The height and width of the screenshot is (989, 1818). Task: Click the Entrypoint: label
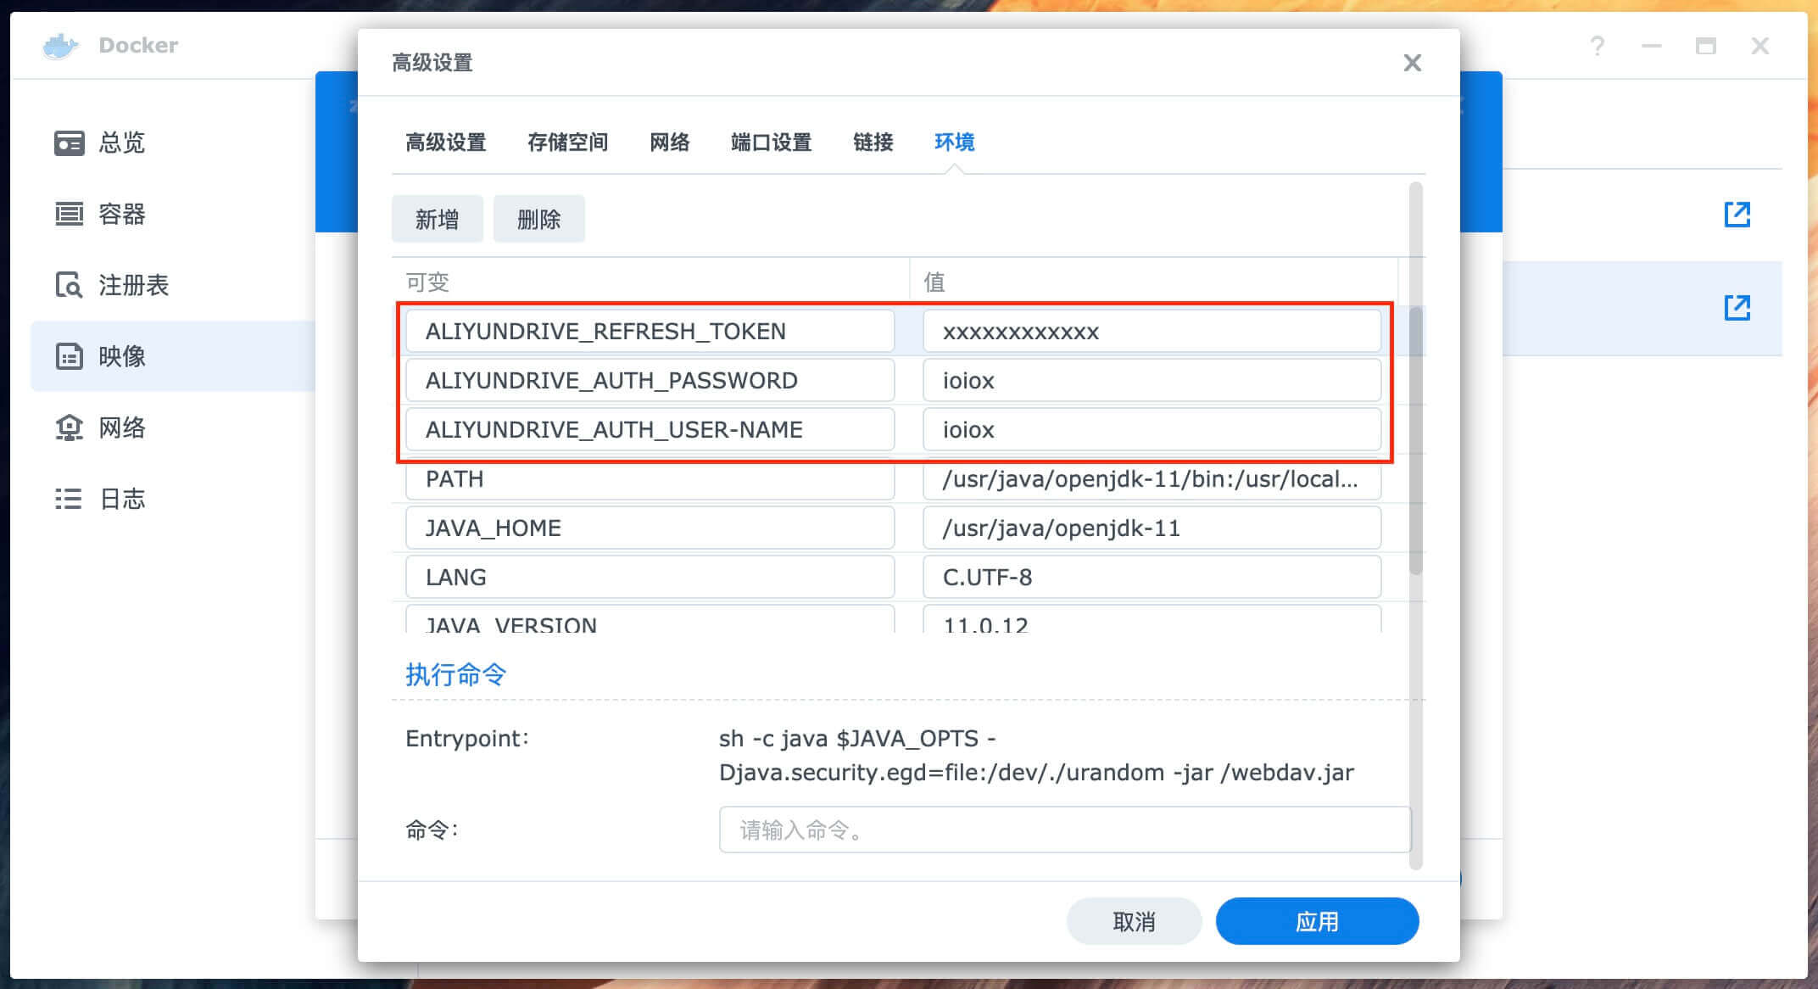pyautogui.click(x=467, y=739)
